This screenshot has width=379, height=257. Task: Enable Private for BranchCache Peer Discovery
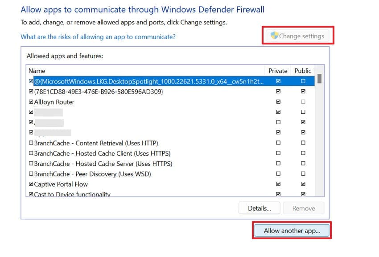tap(278, 174)
